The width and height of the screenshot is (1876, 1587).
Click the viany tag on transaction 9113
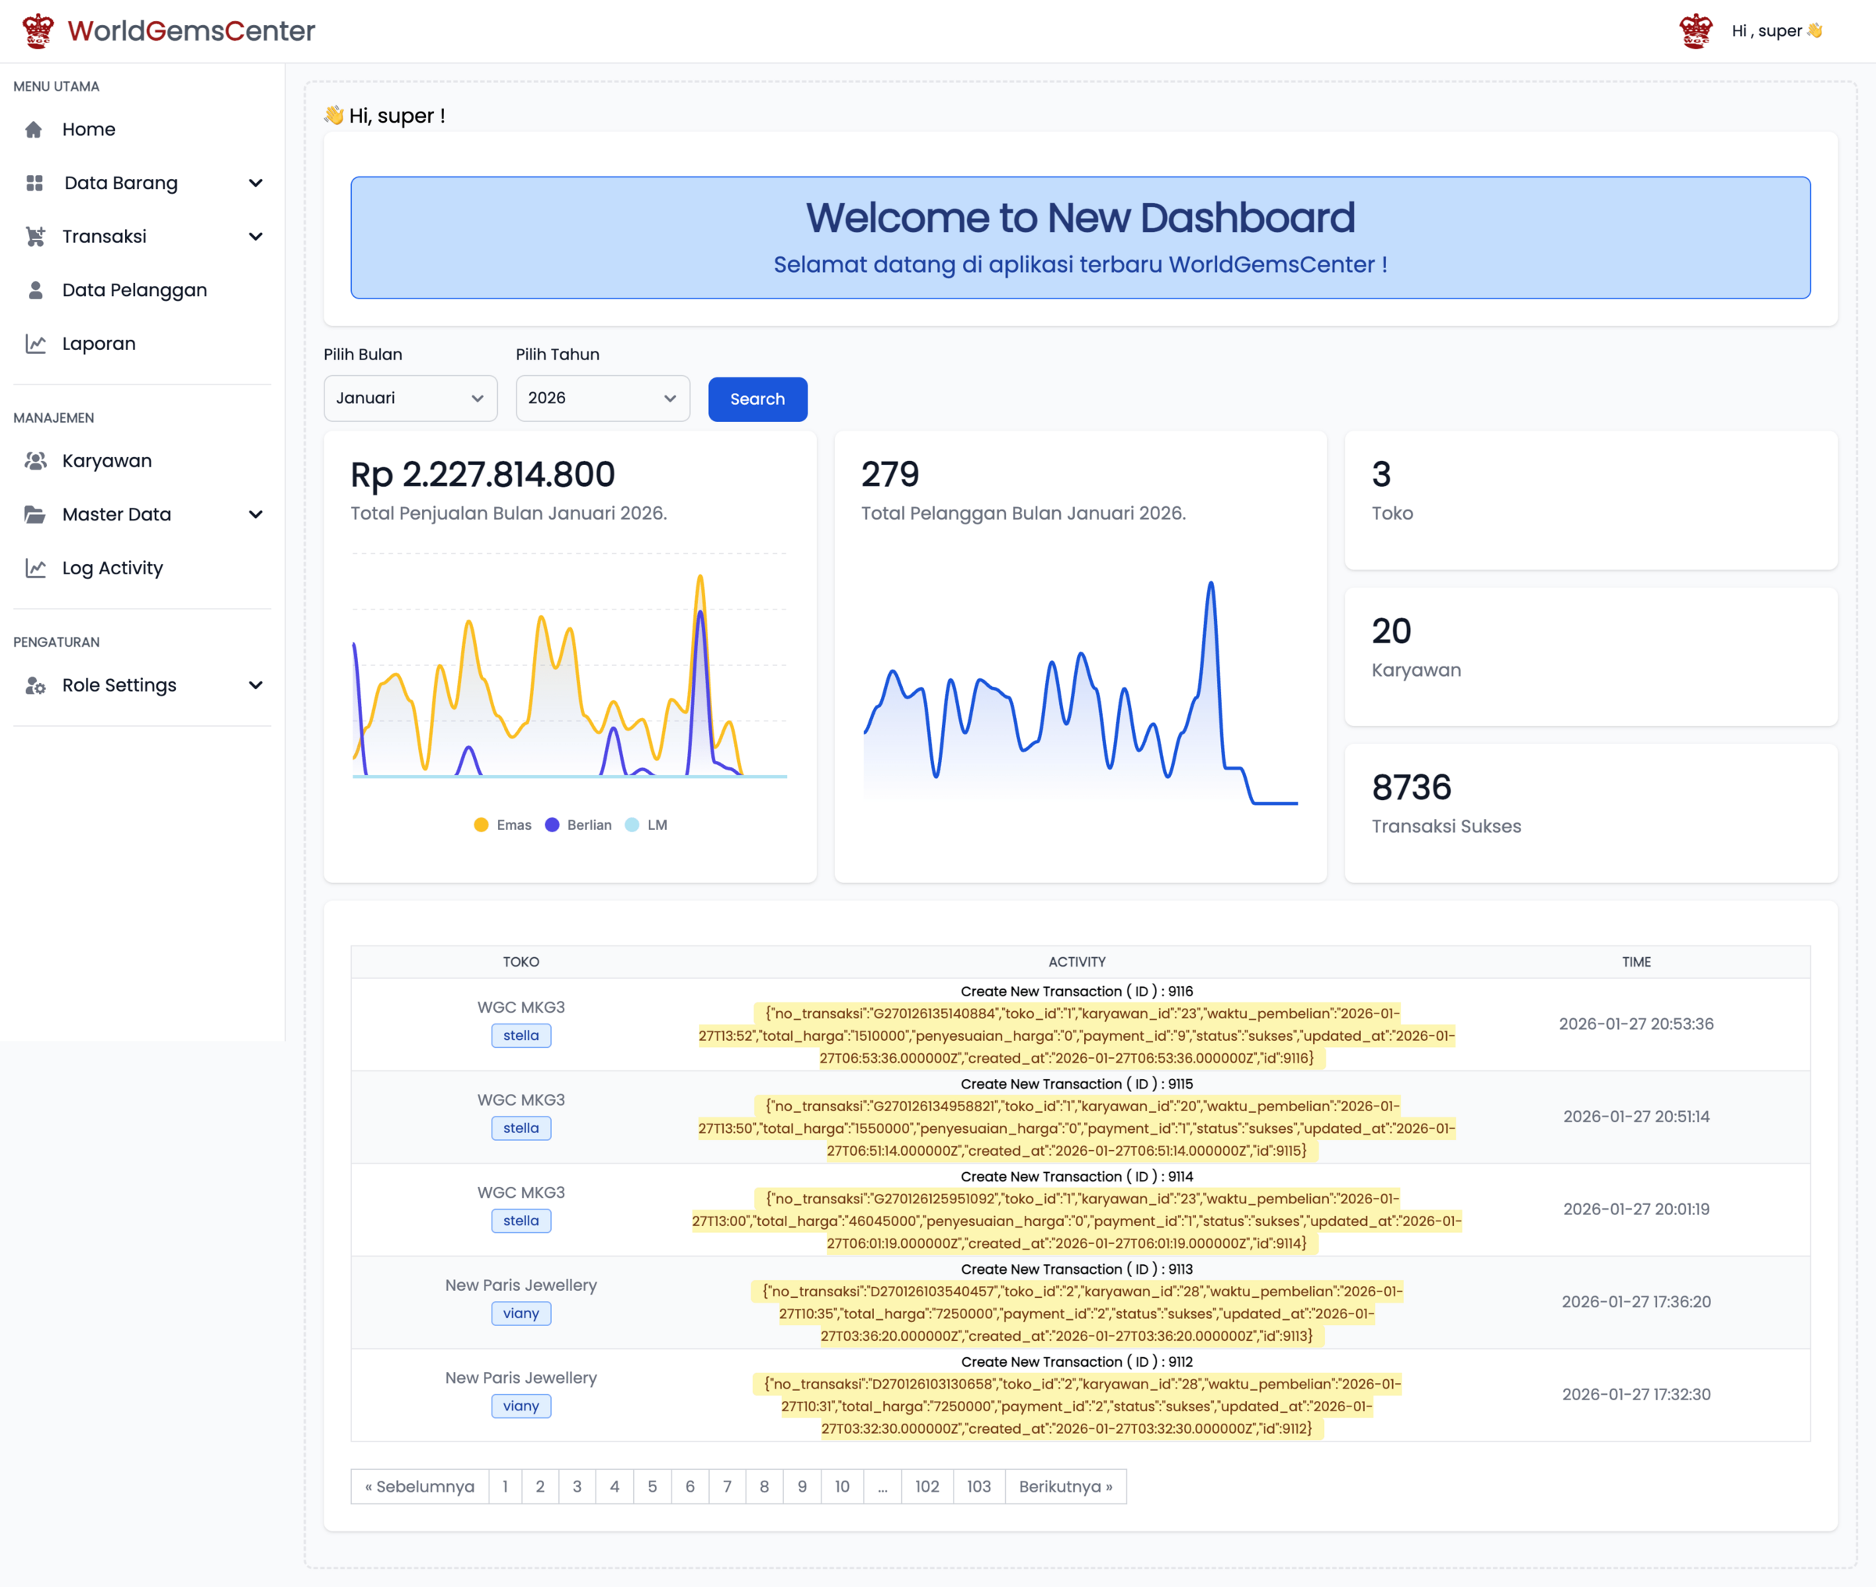[521, 1314]
